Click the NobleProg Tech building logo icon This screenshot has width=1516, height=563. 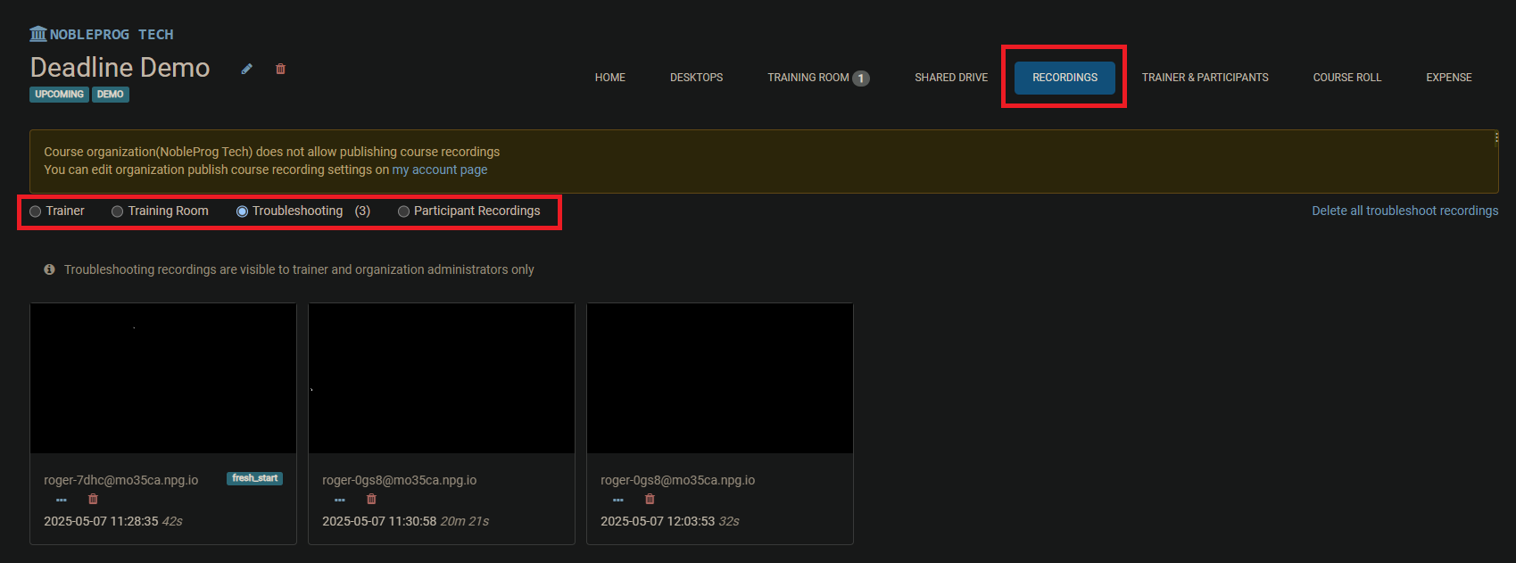[x=37, y=34]
